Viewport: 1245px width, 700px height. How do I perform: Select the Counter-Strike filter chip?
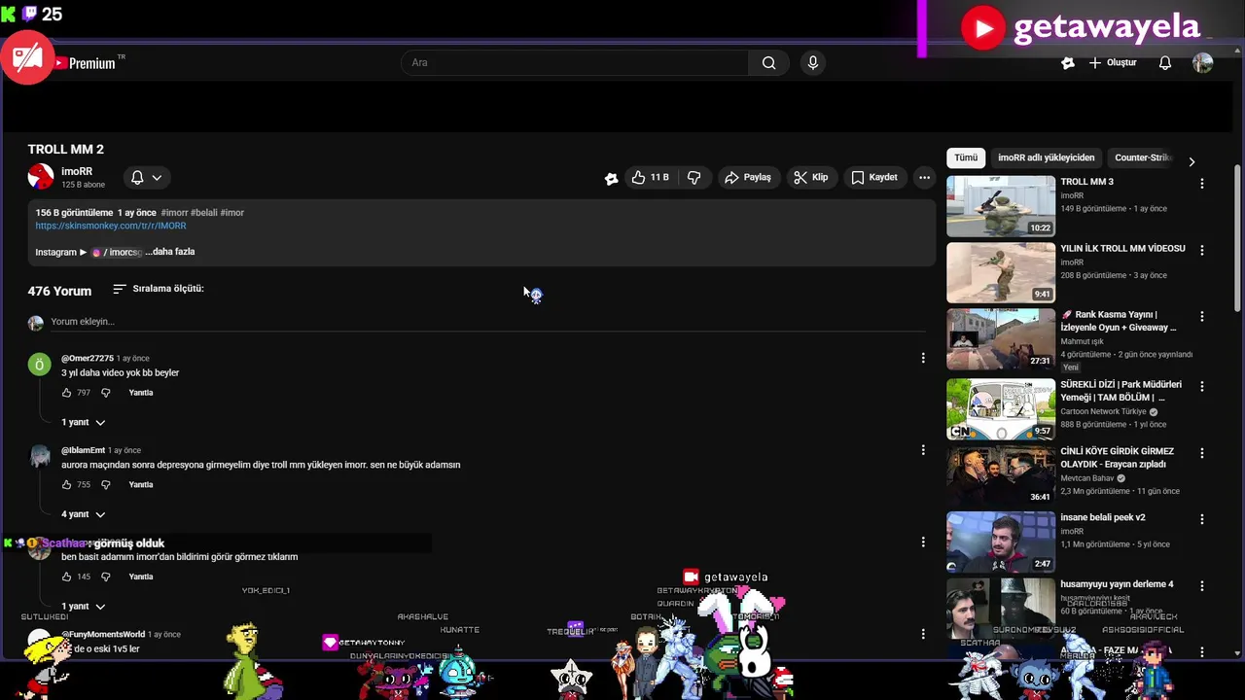[x=1143, y=157]
